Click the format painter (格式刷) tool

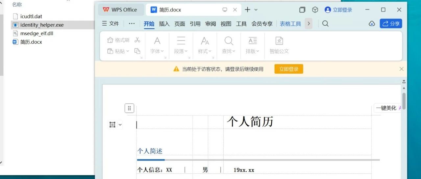118,40
